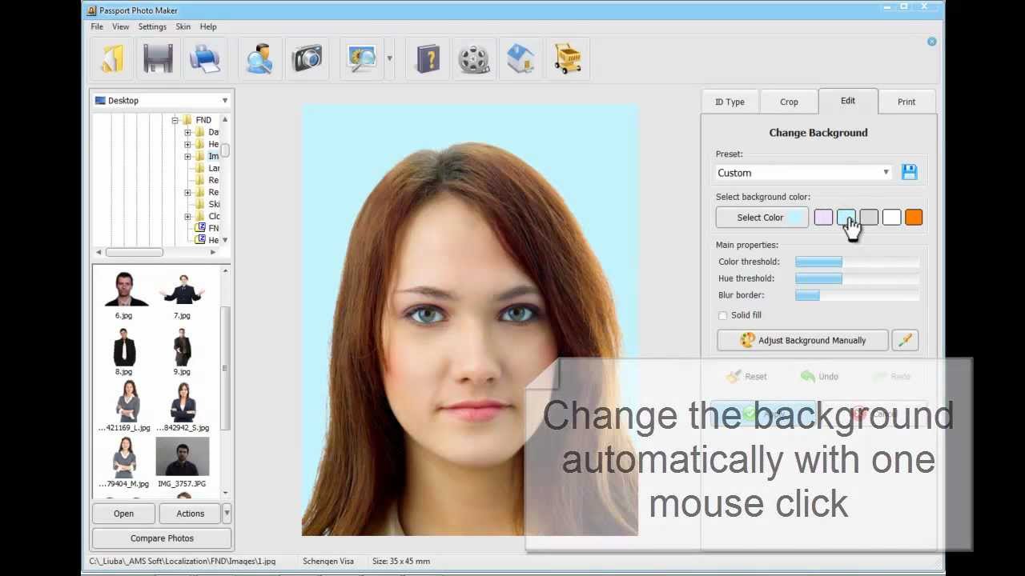Click the printer toolbar icon
The width and height of the screenshot is (1025, 576).
(205, 58)
